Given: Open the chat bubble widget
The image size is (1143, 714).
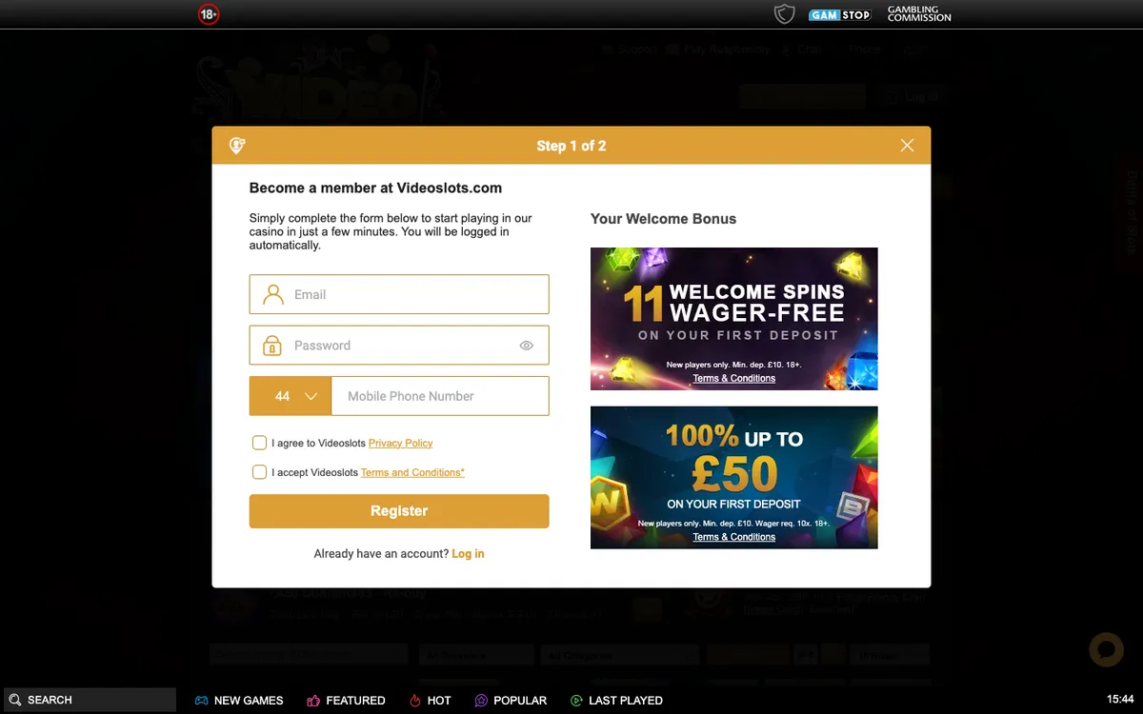Looking at the screenshot, I should click(1107, 650).
